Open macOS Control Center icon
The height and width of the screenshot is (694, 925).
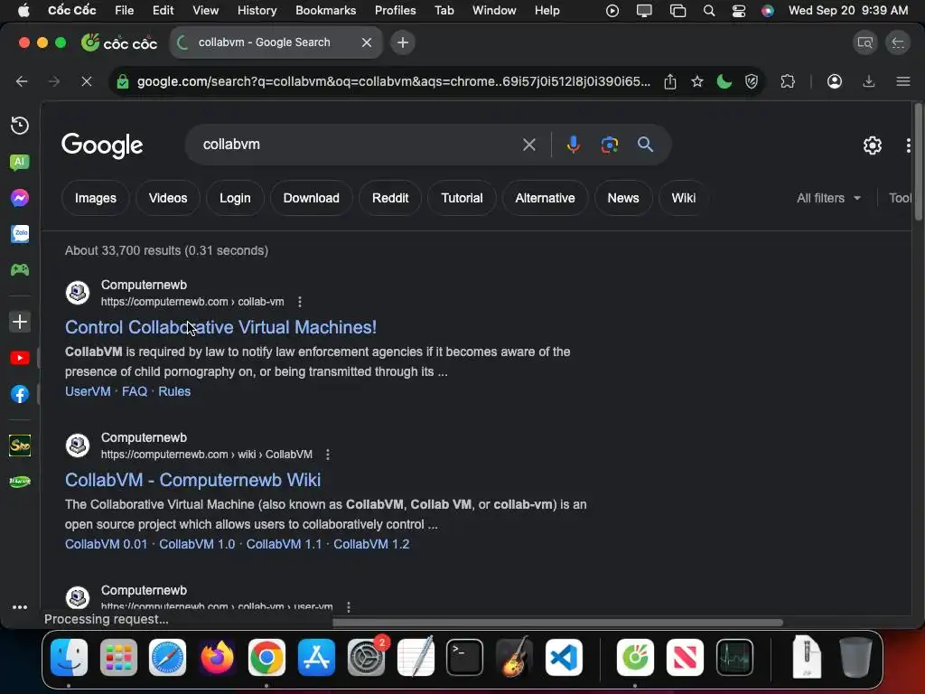[739, 11]
